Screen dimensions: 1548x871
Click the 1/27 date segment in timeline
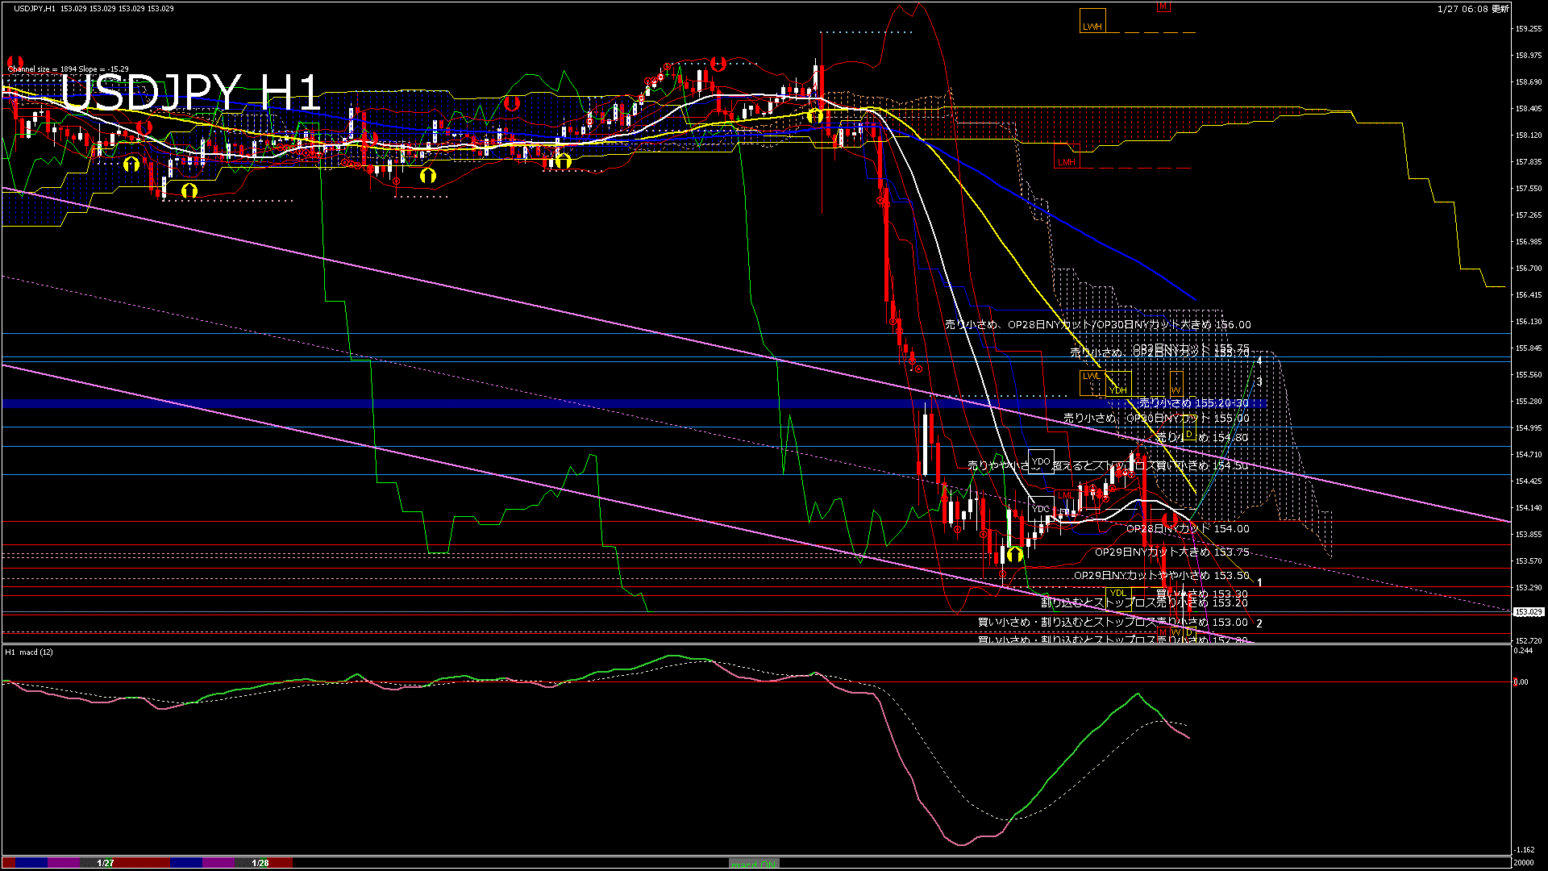[106, 863]
